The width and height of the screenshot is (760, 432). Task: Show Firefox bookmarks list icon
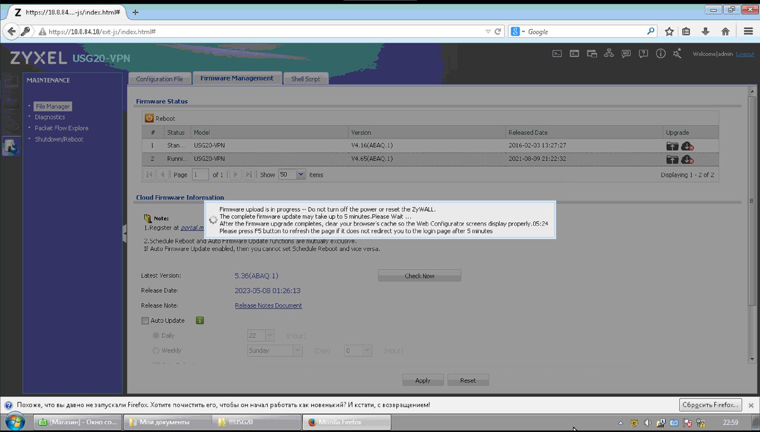point(686,31)
